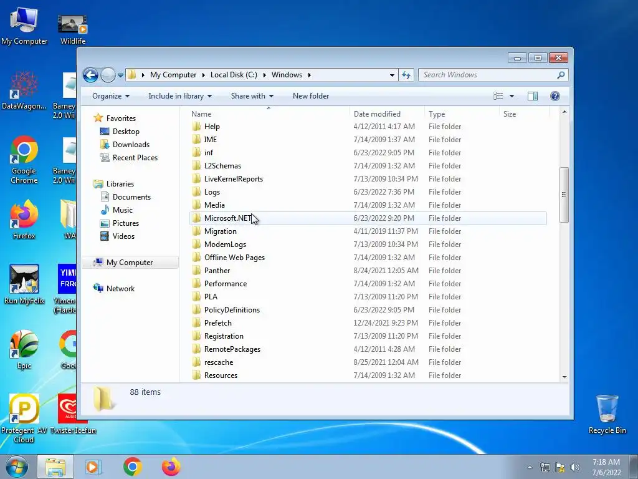Viewport: 638px width, 479px height.
Task: Launch Chrome from the taskbar
Action: point(132,467)
